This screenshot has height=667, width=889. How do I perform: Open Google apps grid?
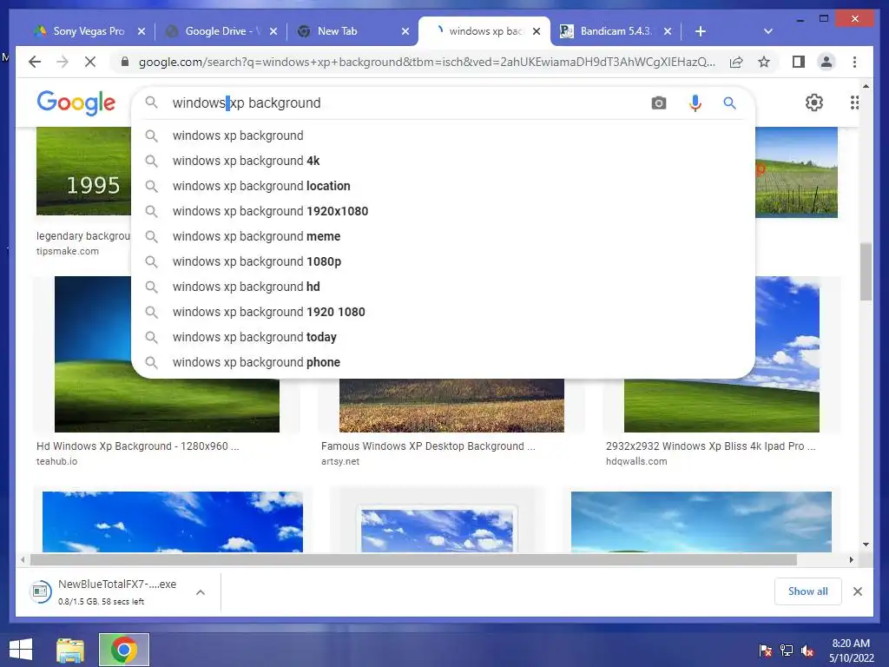click(x=854, y=102)
